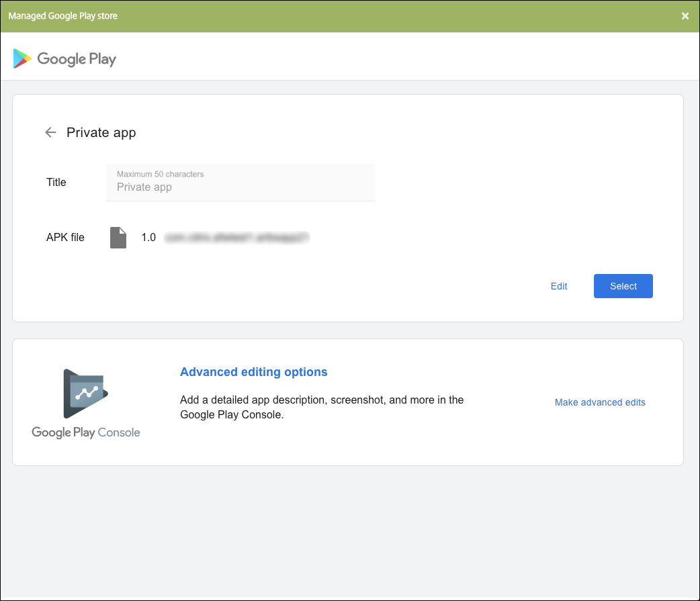
Task: Focus the Title input field
Action: (240, 187)
